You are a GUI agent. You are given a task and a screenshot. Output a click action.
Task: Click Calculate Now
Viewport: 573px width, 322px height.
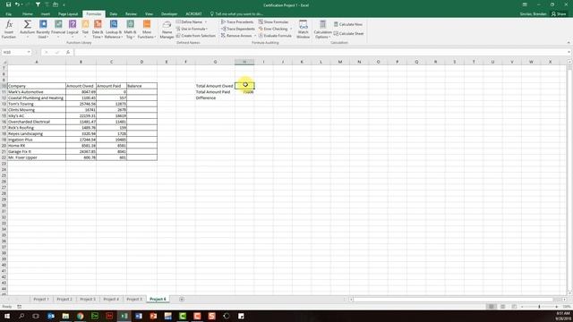click(x=348, y=24)
